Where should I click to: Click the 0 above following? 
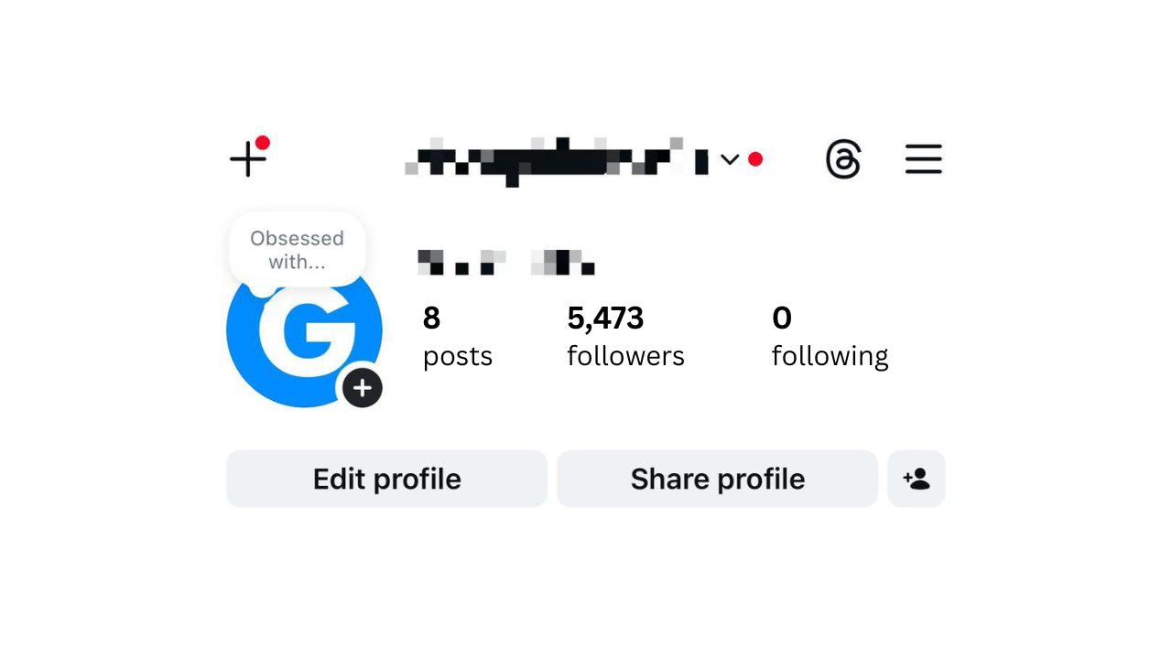pyautogui.click(x=782, y=319)
